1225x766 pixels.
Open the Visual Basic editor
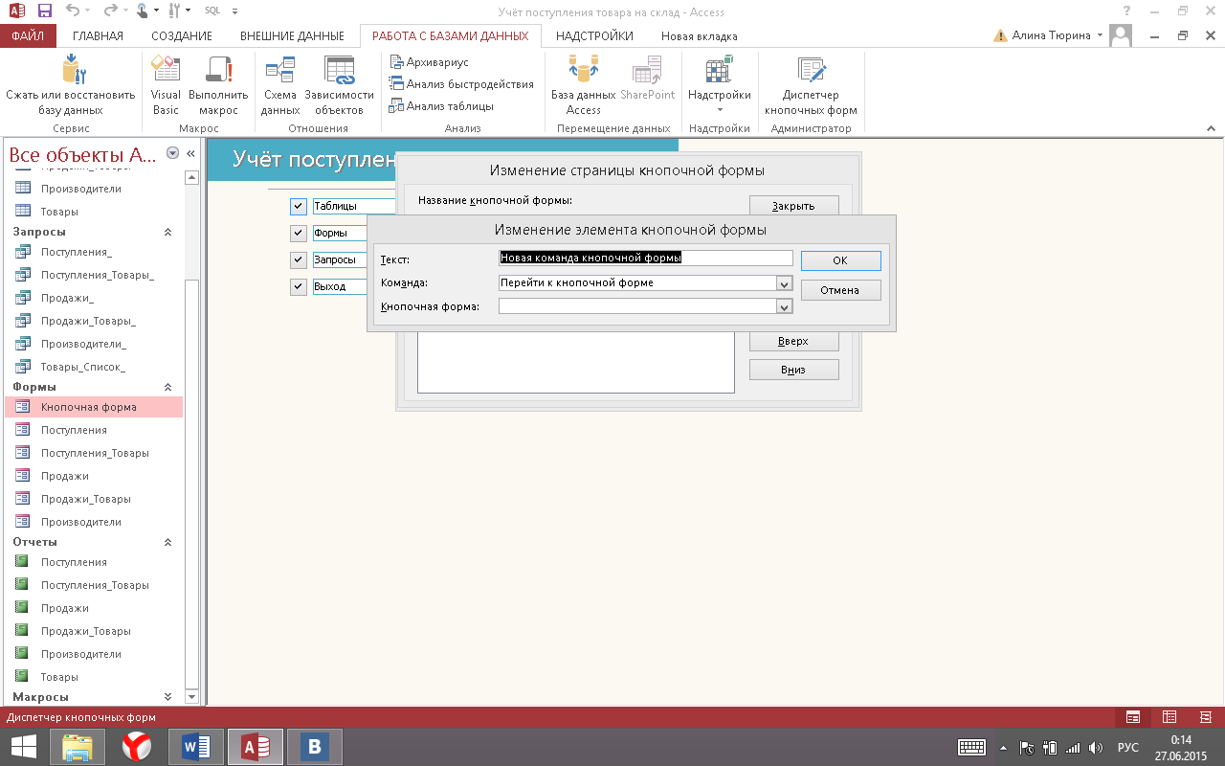166,86
